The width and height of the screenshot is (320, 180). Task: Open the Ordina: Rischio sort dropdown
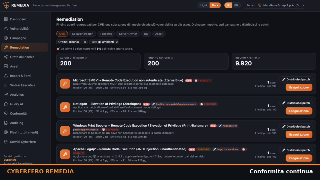coord(72,42)
